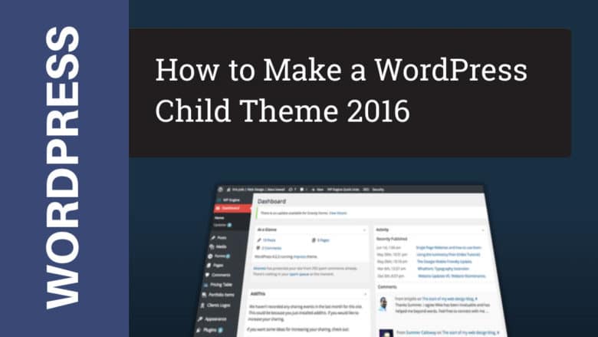Open the third Recently Published post link
This screenshot has width=598, height=337.
445,262
